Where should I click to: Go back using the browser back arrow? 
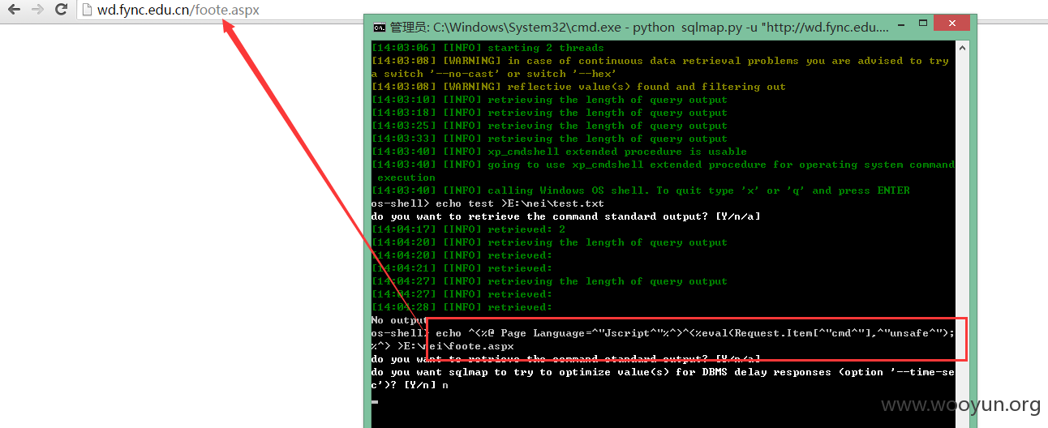[x=14, y=10]
